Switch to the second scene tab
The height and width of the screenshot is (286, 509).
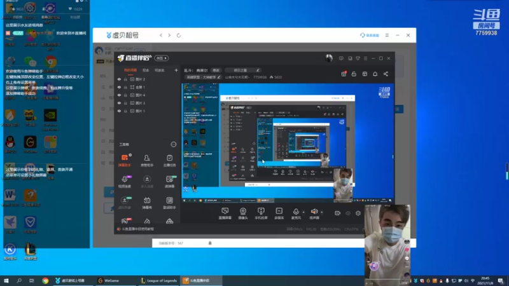[x=146, y=70]
